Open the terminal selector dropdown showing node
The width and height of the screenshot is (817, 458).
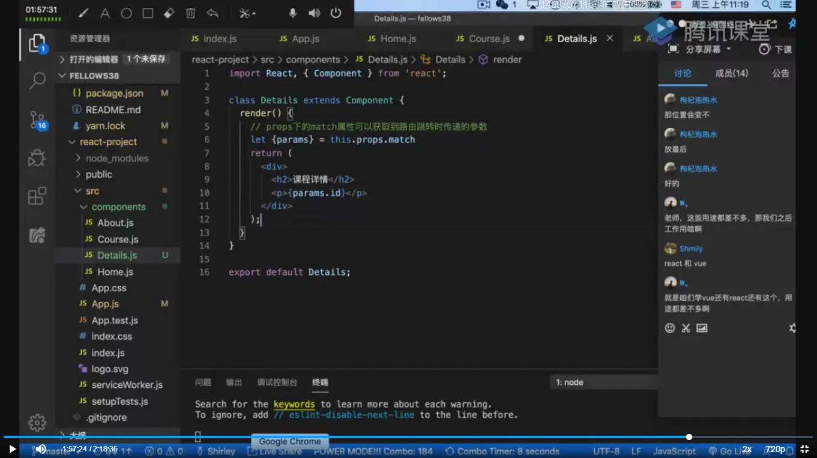pyautogui.click(x=603, y=382)
